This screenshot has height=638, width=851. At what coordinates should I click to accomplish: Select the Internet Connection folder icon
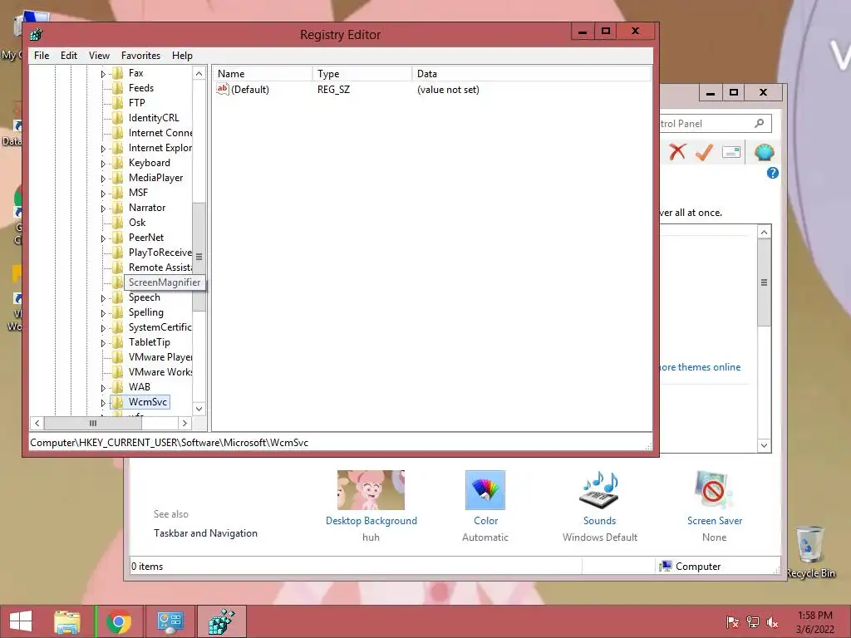(x=118, y=133)
